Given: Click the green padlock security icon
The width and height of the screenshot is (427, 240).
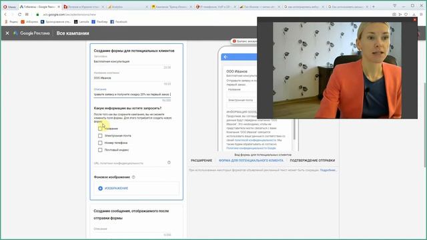Looking at the screenshot, I should tap(37, 15).
